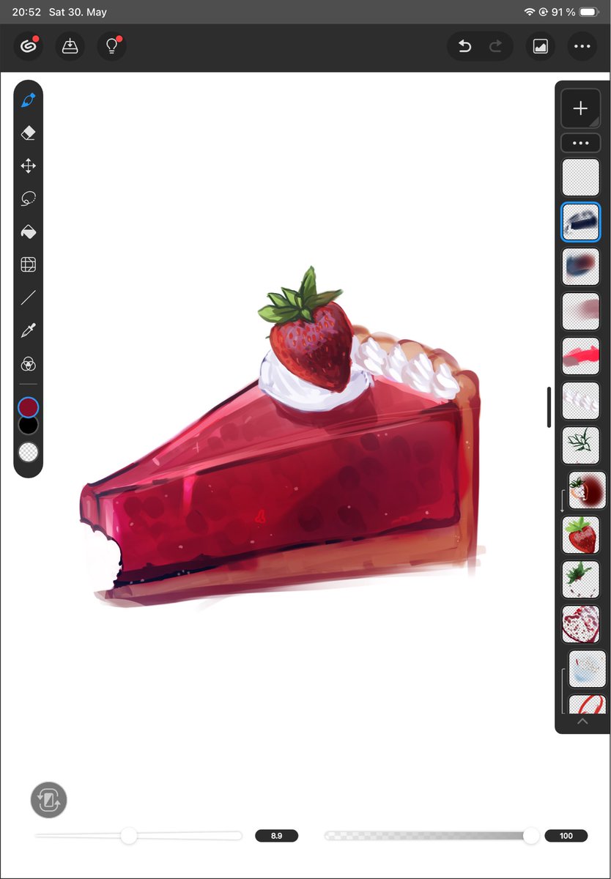Open the color mixing circles tool
The height and width of the screenshot is (879, 611).
[x=29, y=364]
